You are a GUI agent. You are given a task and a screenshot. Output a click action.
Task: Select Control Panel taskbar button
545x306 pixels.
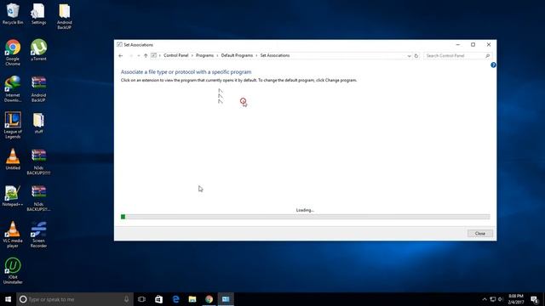tap(226, 299)
